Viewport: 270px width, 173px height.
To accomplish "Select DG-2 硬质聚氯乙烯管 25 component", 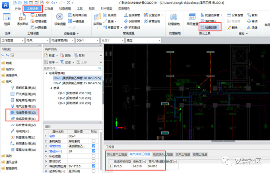I will [77, 83].
